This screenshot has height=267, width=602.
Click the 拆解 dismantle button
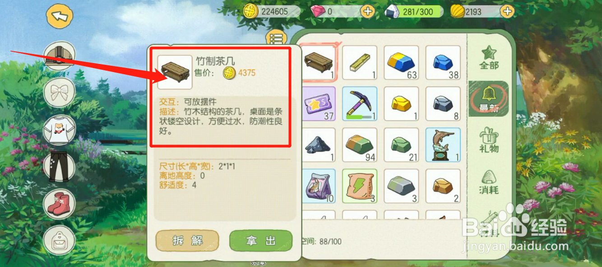point(187,241)
